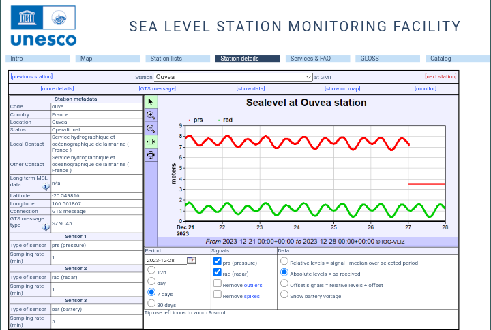
Task: Open the Intro tab
Action: pos(38,59)
